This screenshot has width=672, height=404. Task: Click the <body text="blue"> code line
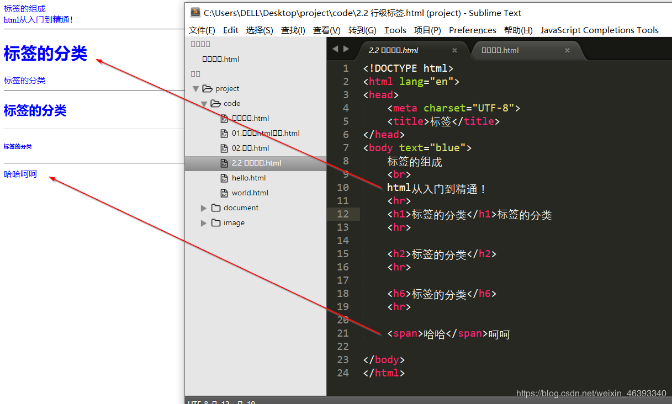pos(417,148)
